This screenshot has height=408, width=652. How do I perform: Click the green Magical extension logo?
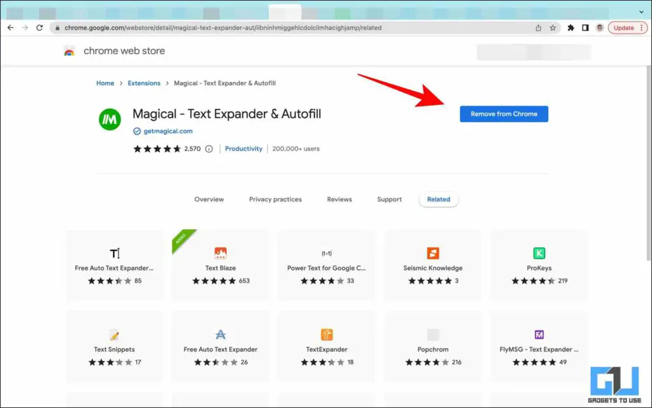pyautogui.click(x=110, y=119)
